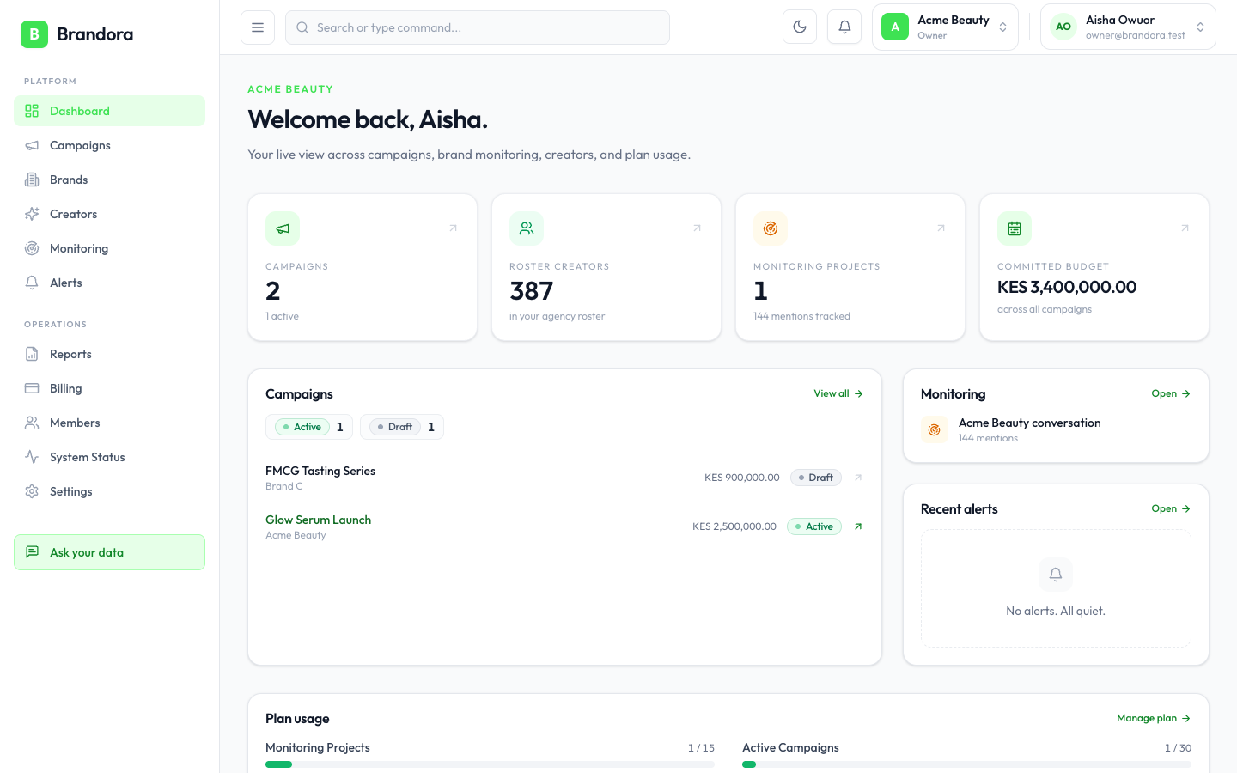Click the arrow on Monitoring Projects card

coord(941,228)
